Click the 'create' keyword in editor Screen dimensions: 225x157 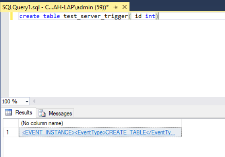[30, 16]
